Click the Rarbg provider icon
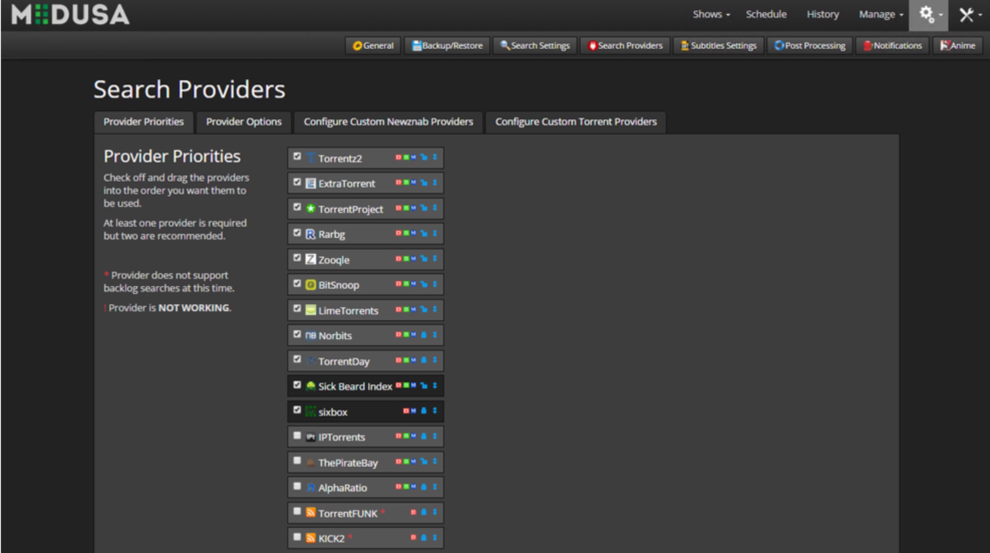Image resolution: width=990 pixels, height=553 pixels. (x=310, y=234)
